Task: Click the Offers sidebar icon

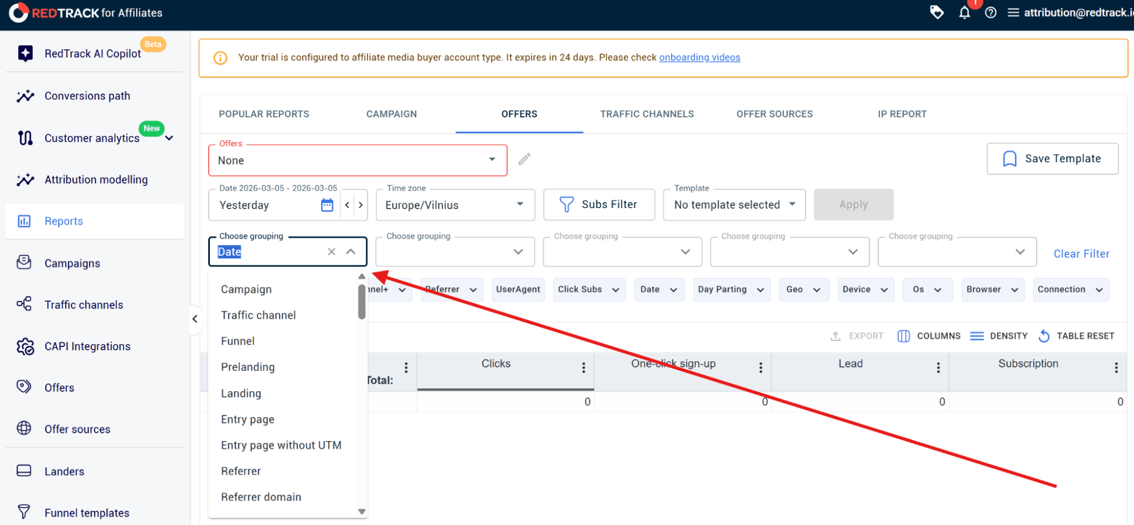Action: coord(24,387)
